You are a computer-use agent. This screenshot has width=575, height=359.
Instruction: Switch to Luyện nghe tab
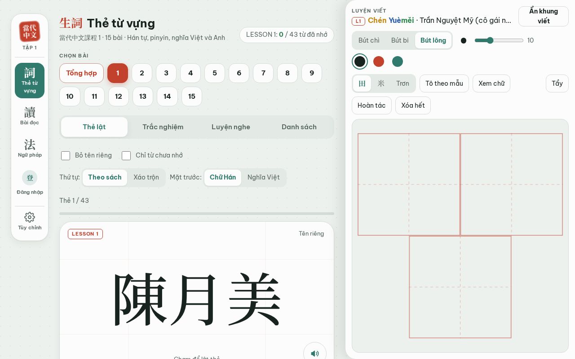[x=231, y=127]
